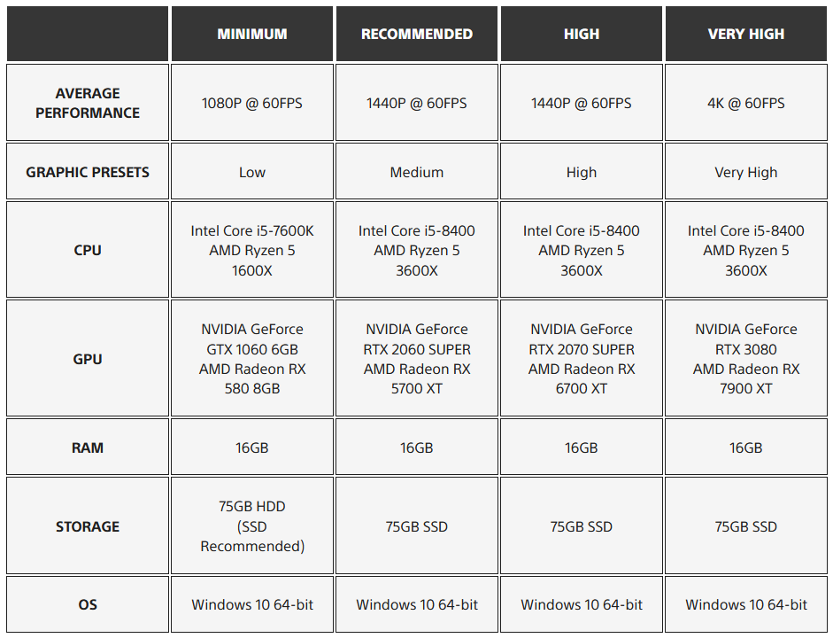Click the Medium graphic preset cell
Screen dimensions: 833x638
[417, 172]
